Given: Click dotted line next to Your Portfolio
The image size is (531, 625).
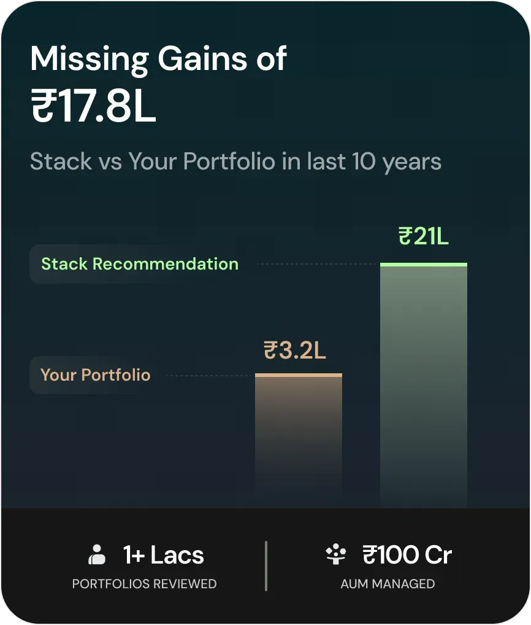Looking at the screenshot, I should [210, 375].
